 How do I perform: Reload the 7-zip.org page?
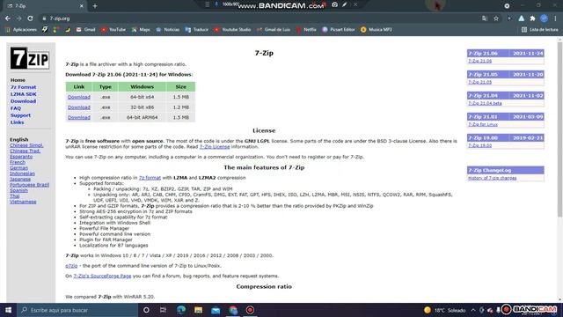click(30, 18)
